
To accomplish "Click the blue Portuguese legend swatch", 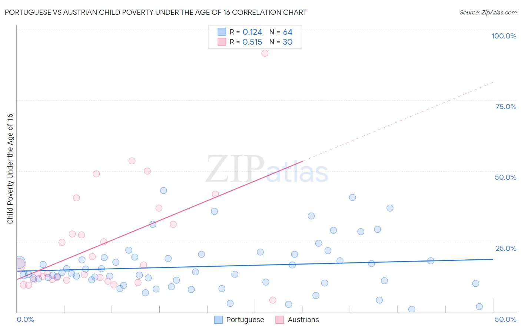I will click(219, 320).
